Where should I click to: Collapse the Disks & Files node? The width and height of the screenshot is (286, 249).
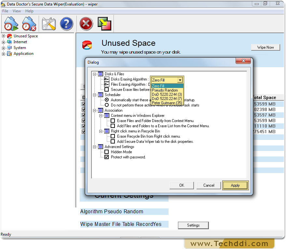pyautogui.click(x=94, y=74)
